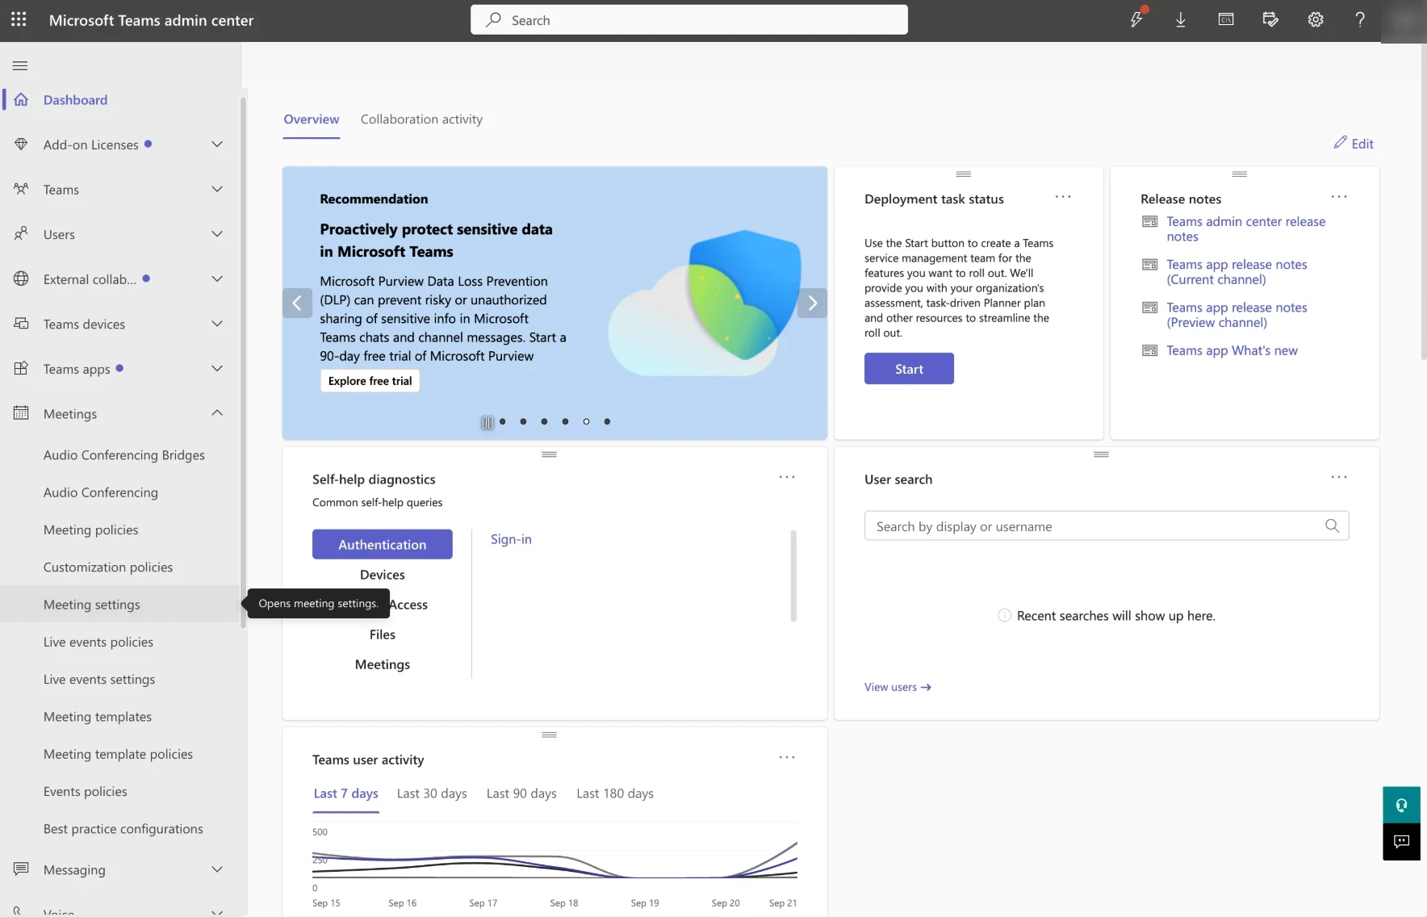1427x917 pixels.
Task: Open more options for User search card
Action: (1339, 477)
